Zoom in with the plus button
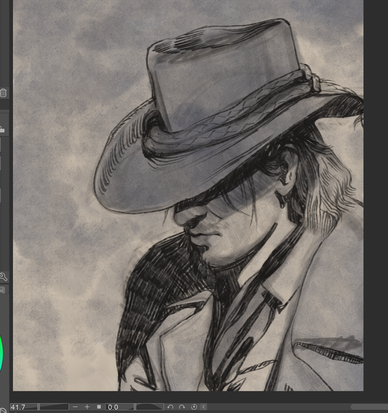 click(87, 407)
